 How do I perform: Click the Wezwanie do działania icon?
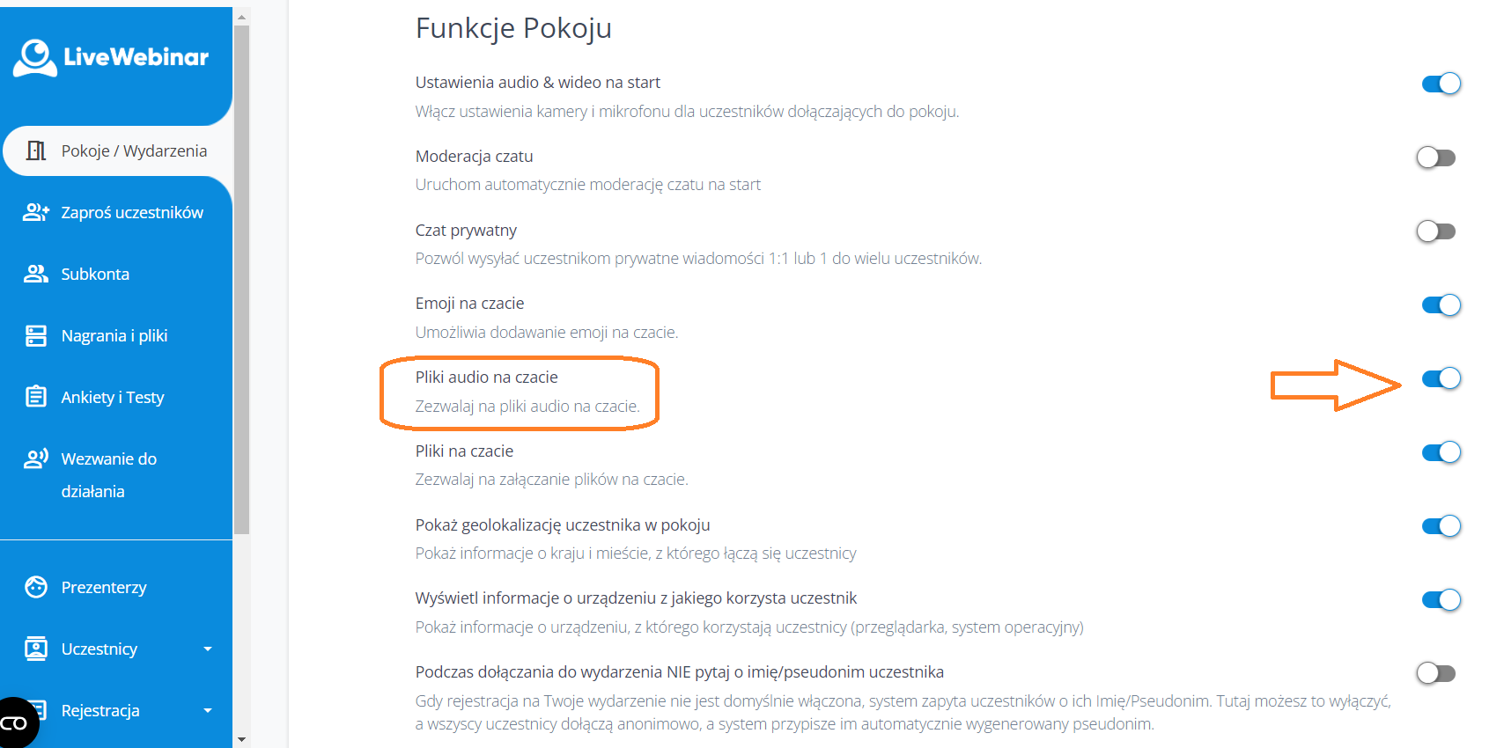[36, 458]
